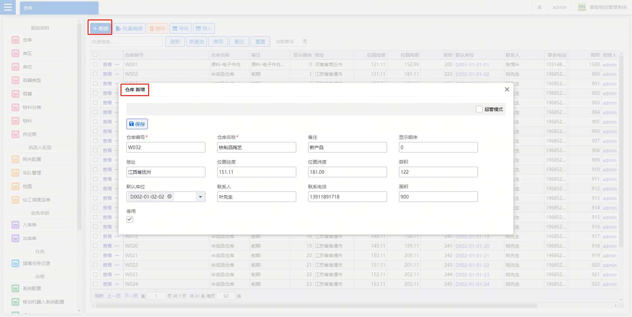Viewport: 632px width, 317px height.
Task: Click the 仓库编号 field containing W032
Action: click(x=166, y=147)
